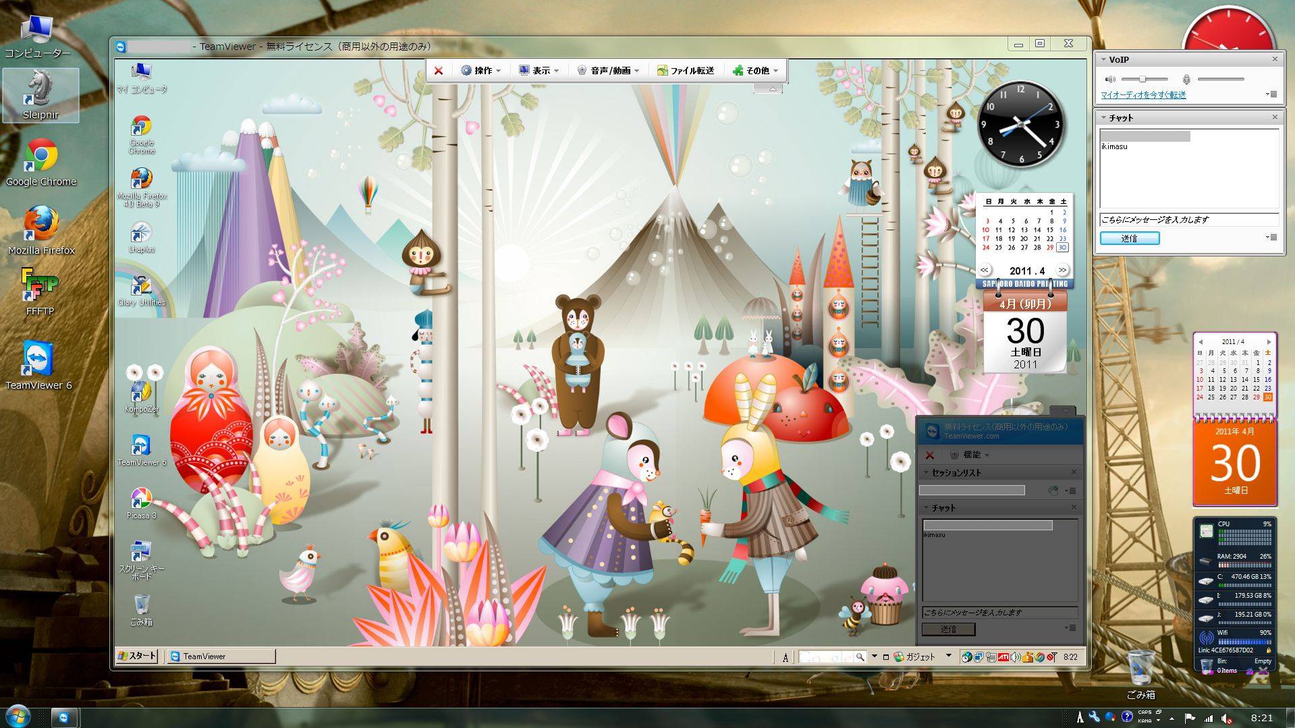1295x728 pixels.
Task: Go to previous month on remote calendar
Action: click(985, 271)
